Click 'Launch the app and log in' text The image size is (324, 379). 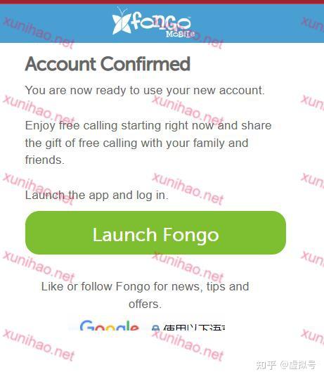click(x=97, y=195)
